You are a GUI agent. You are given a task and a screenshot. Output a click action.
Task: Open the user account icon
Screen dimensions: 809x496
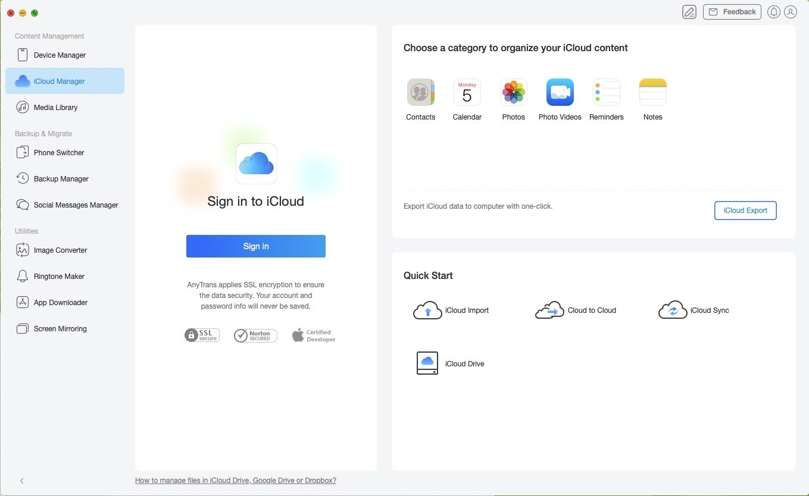point(791,12)
